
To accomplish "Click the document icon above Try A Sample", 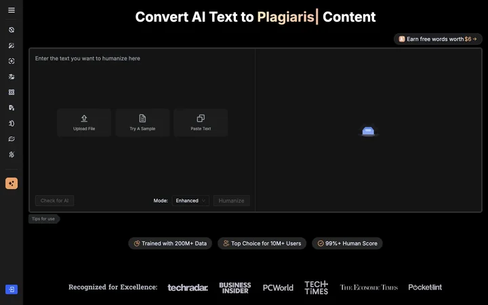I will click(x=142, y=118).
